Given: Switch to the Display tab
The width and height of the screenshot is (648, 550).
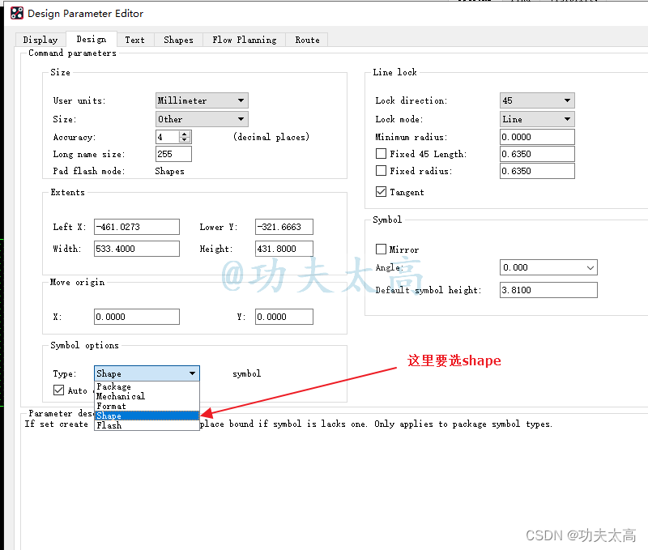Looking at the screenshot, I should [40, 40].
